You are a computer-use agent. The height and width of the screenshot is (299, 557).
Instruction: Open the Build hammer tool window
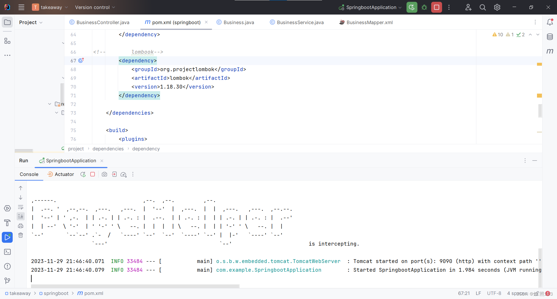coord(7,223)
